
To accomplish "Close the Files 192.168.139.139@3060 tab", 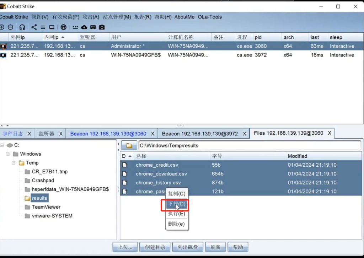I will (330, 133).
